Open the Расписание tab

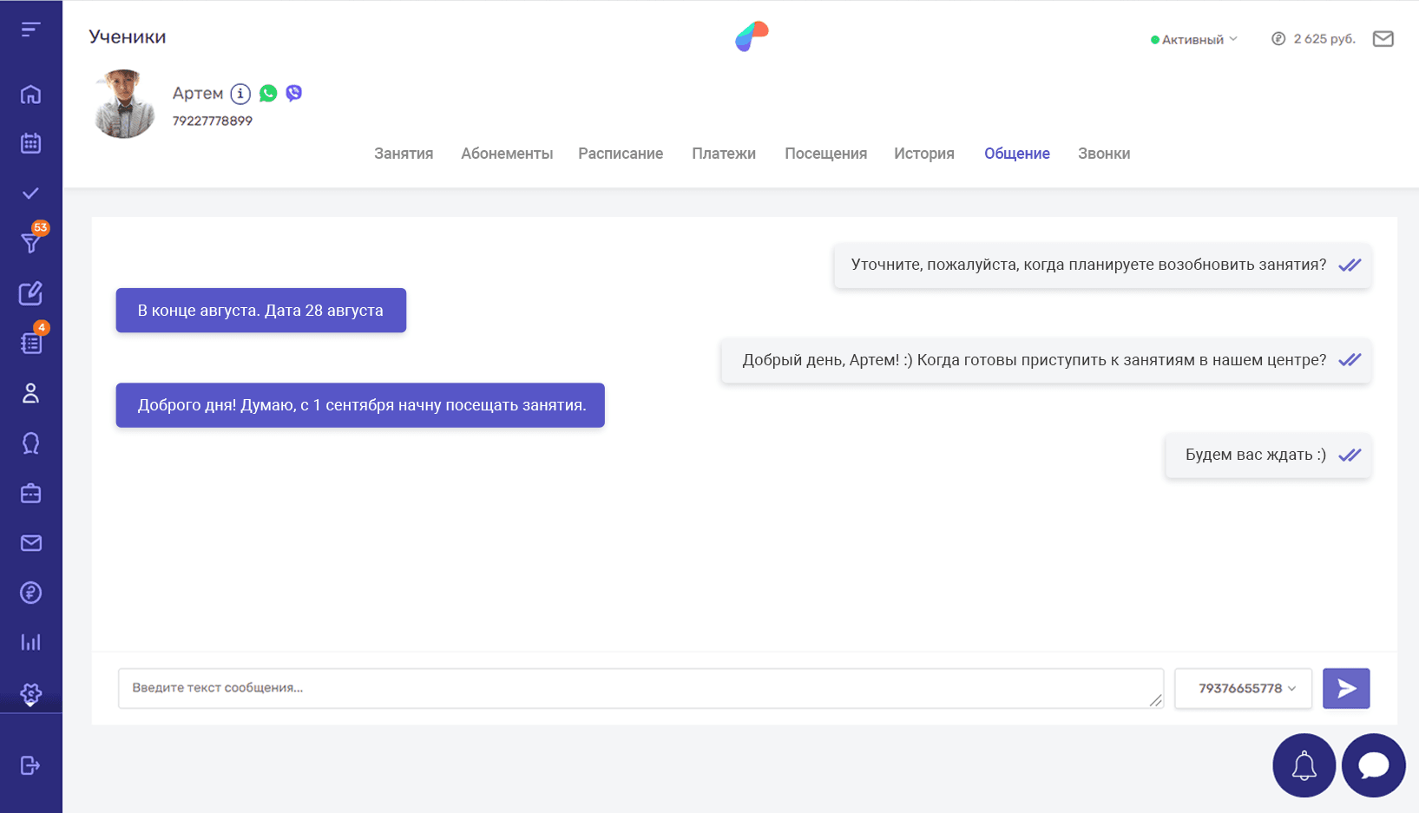click(x=621, y=154)
